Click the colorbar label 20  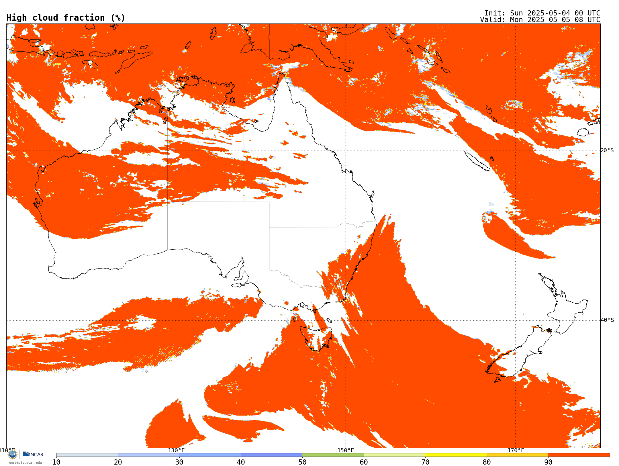click(118, 462)
